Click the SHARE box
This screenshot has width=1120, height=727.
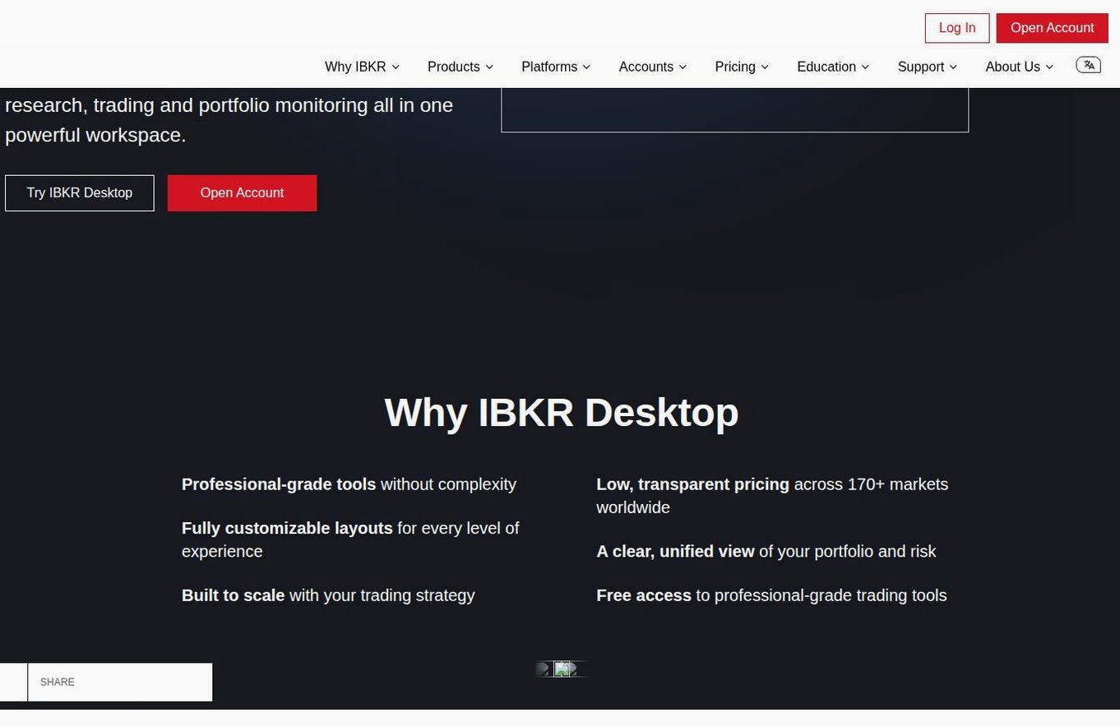[x=120, y=683]
